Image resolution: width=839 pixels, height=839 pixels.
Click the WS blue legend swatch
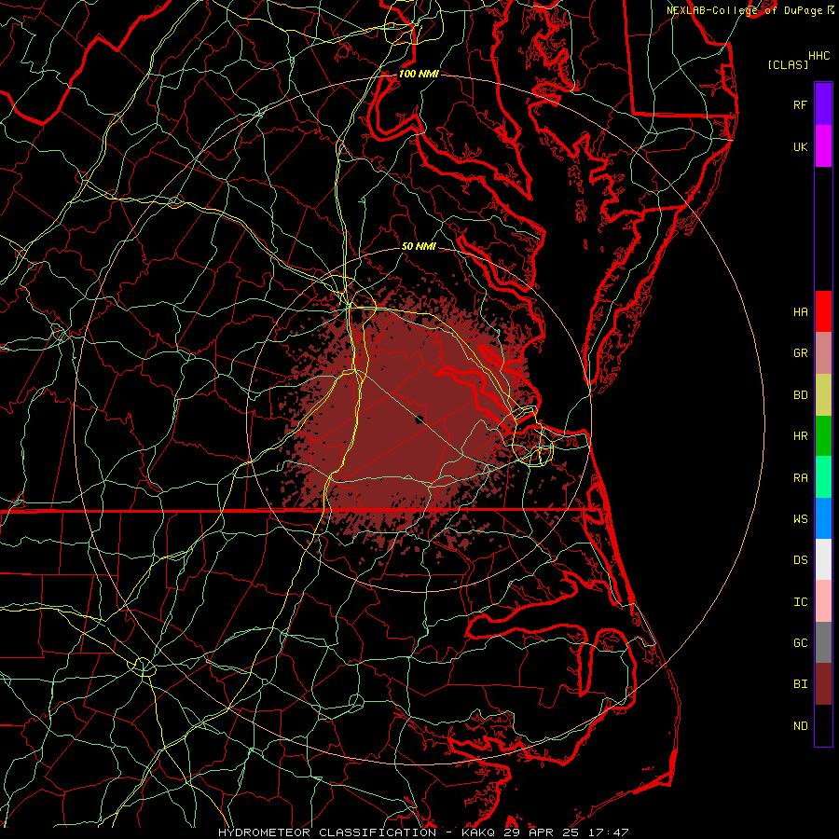coord(823,518)
